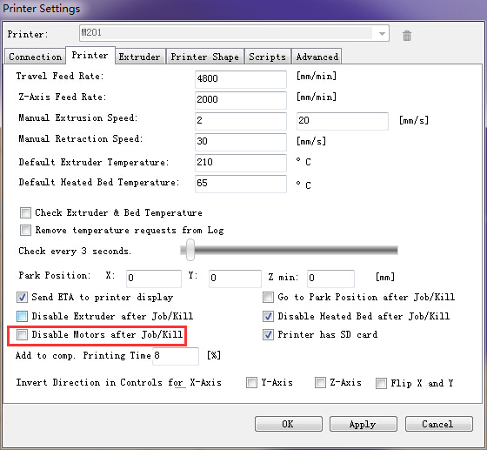The height and width of the screenshot is (450, 487).
Task: Open the Advanced tab
Action: point(317,57)
